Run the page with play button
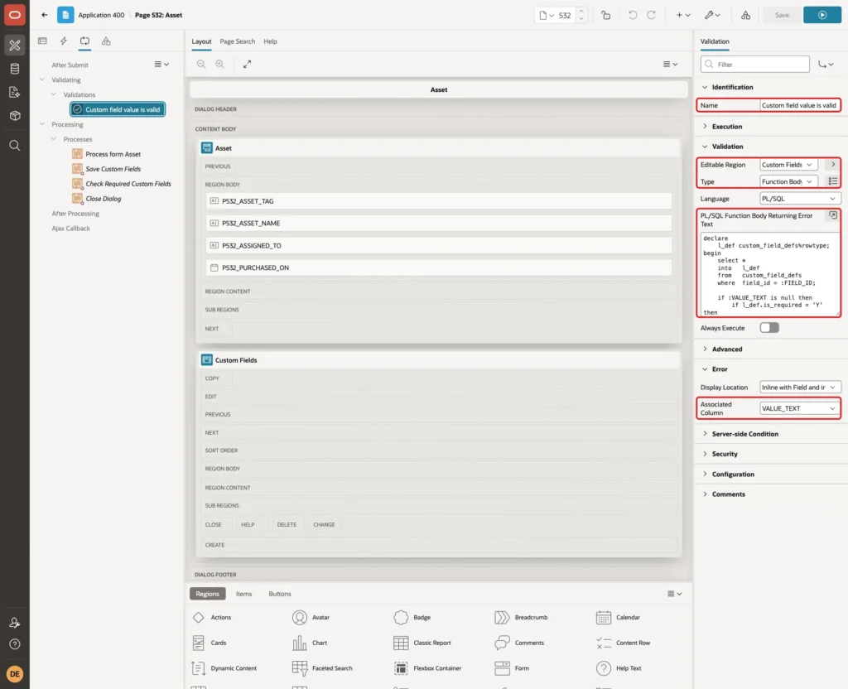 pos(822,15)
